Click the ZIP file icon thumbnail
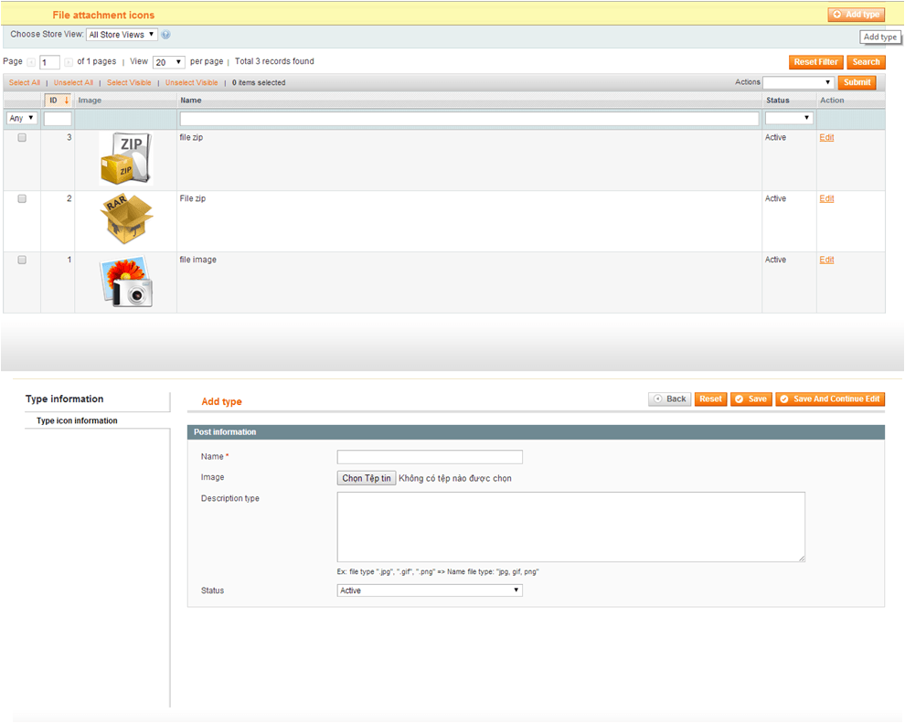905x723 pixels. pyautogui.click(x=125, y=159)
